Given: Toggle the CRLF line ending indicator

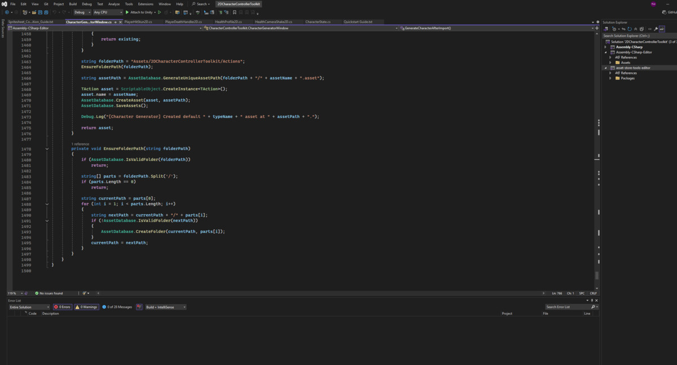Looking at the screenshot, I should pos(594,293).
